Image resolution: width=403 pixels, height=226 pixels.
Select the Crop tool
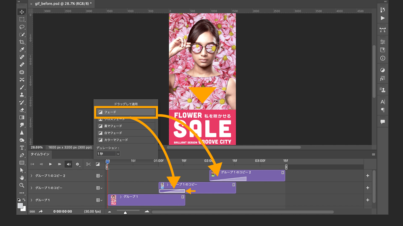(22, 42)
